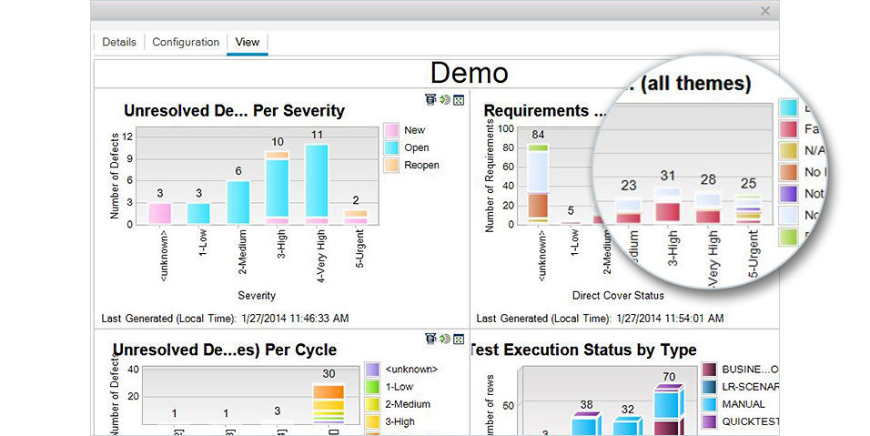The image size is (870, 436).
Task: Click the cyan Open legend swatch
Action: [x=391, y=147]
